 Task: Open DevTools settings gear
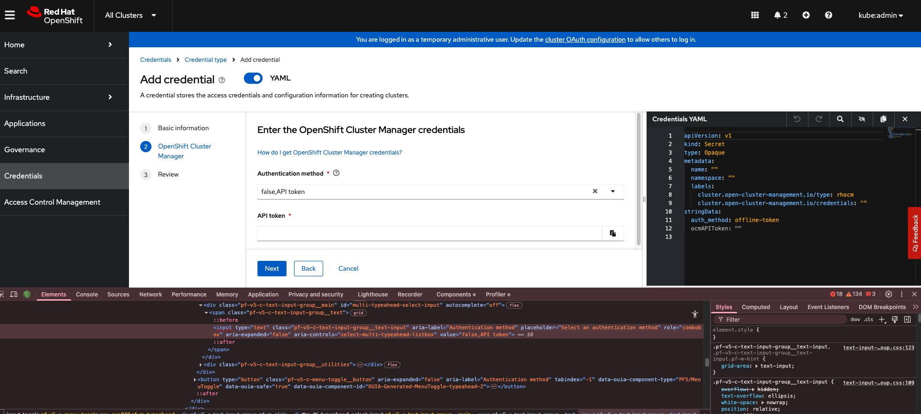pyautogui.click(x=889, y=294)
